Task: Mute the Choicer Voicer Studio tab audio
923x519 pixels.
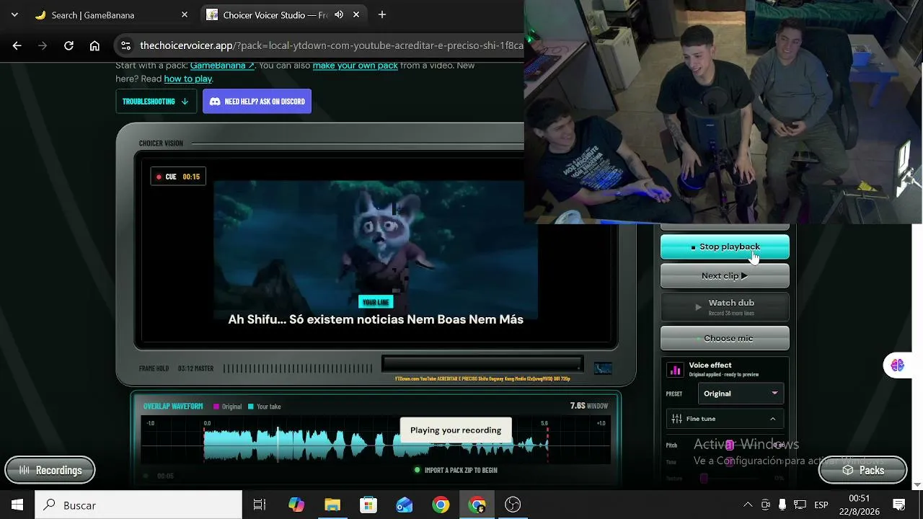Action: (x=339, y=14)
